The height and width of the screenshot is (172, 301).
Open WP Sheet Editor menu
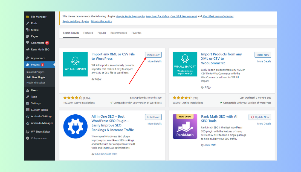pyautogui.click(x=40, y=132)
